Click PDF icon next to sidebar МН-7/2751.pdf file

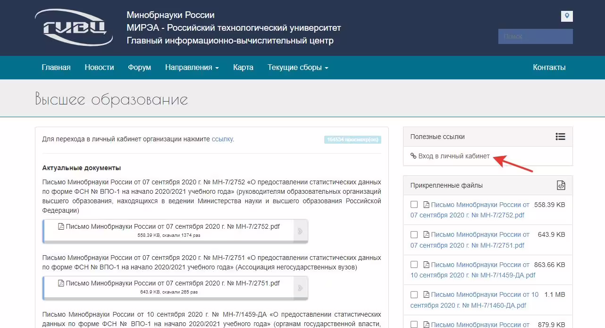click(x=426, y=234)
